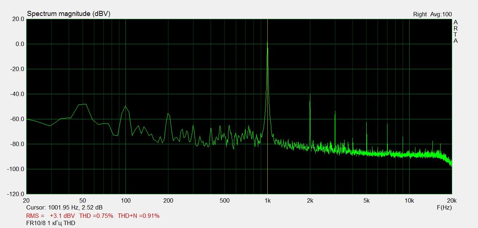
Task: Click the '5k' frequency axis label
Action: (x=366, y=200)
